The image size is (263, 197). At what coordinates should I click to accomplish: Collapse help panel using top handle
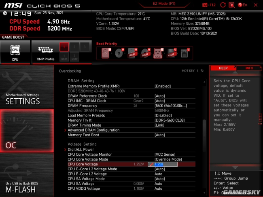[235, 73]
